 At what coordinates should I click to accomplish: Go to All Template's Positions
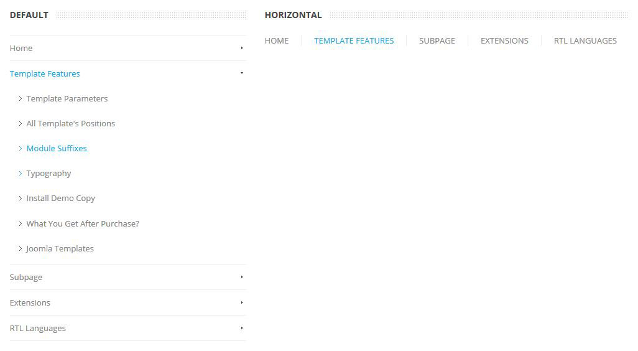70,123
